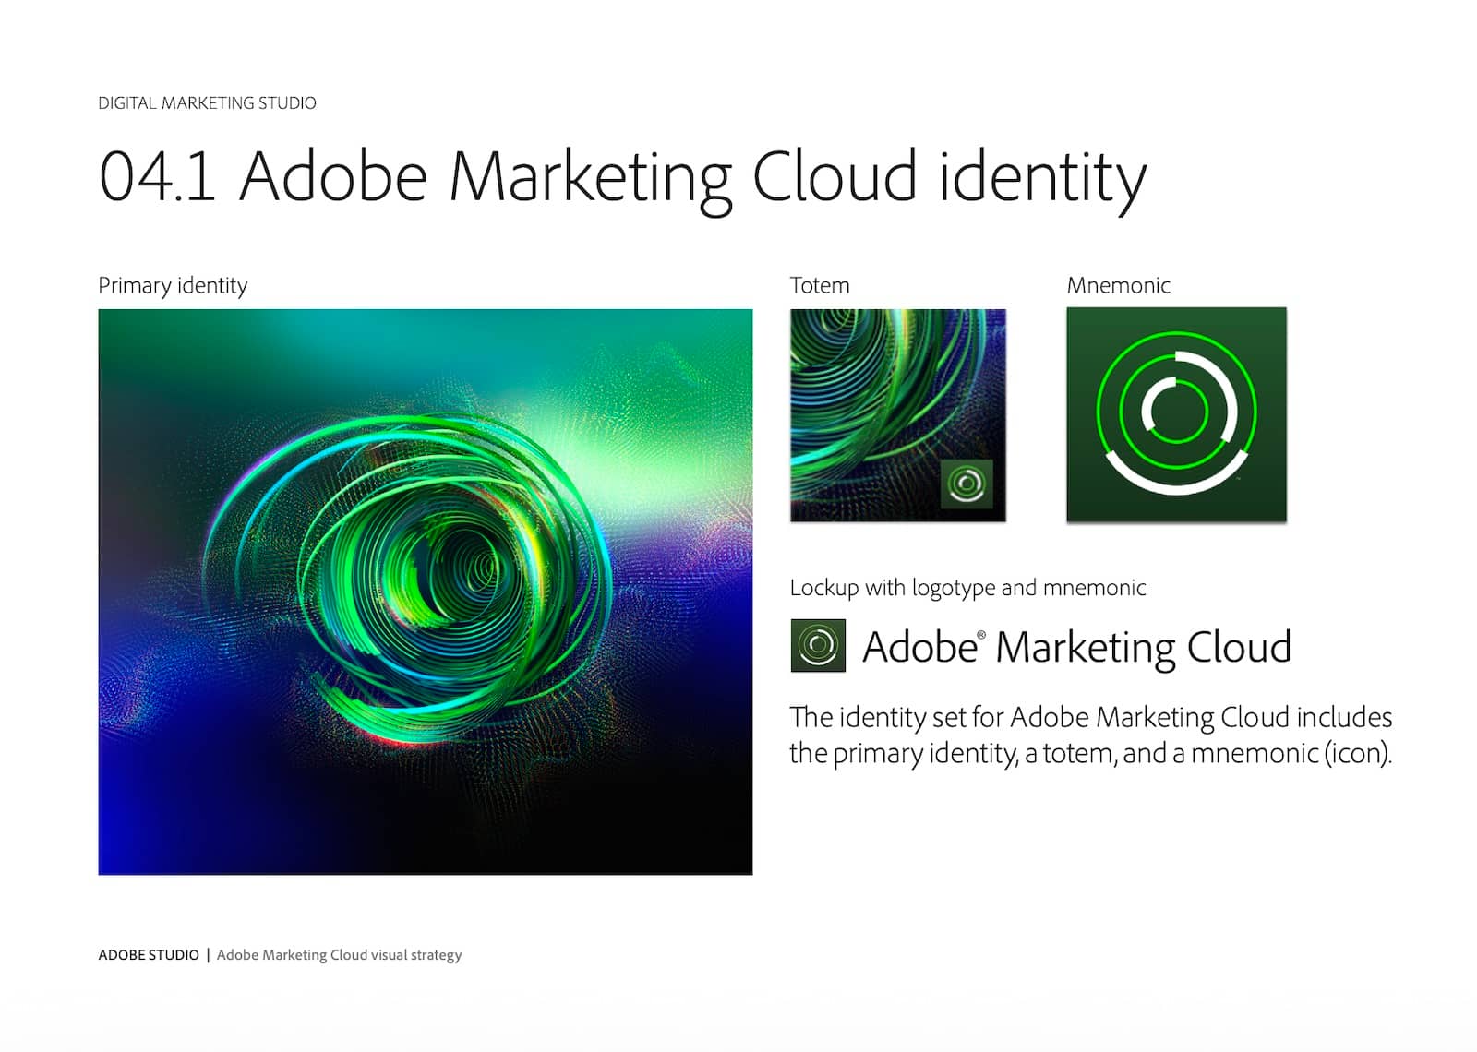1477x1052 pixels.
Task: Select the Totem thumbnail image
Action: click(x=898, y=415)
